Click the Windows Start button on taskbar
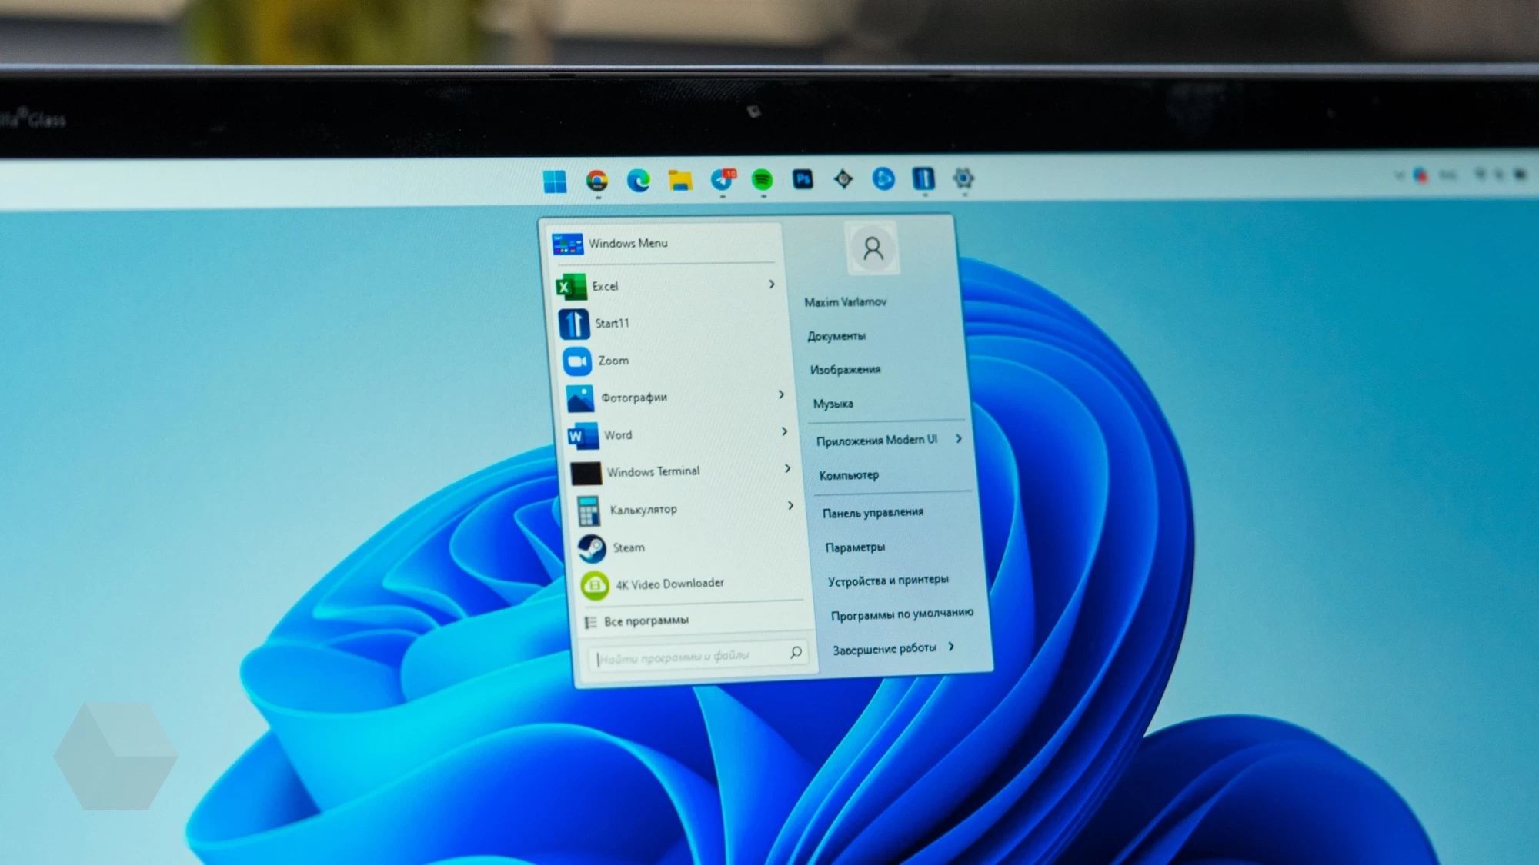This screenshot has height=865, width=1539. point(554,181)
